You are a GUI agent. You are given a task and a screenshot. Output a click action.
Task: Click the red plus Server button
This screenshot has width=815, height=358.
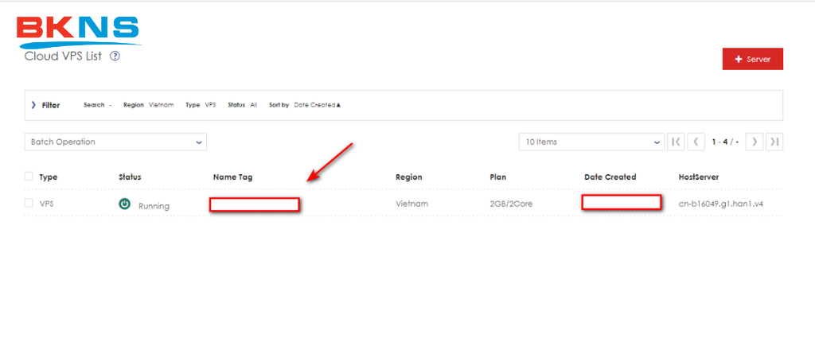[753, 59]
